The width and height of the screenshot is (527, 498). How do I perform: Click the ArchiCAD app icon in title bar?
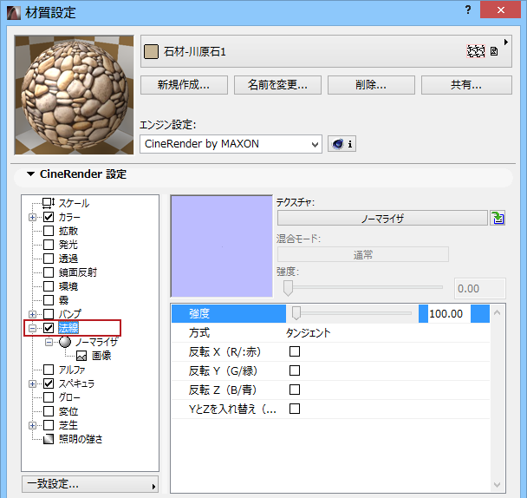(14, 13)
